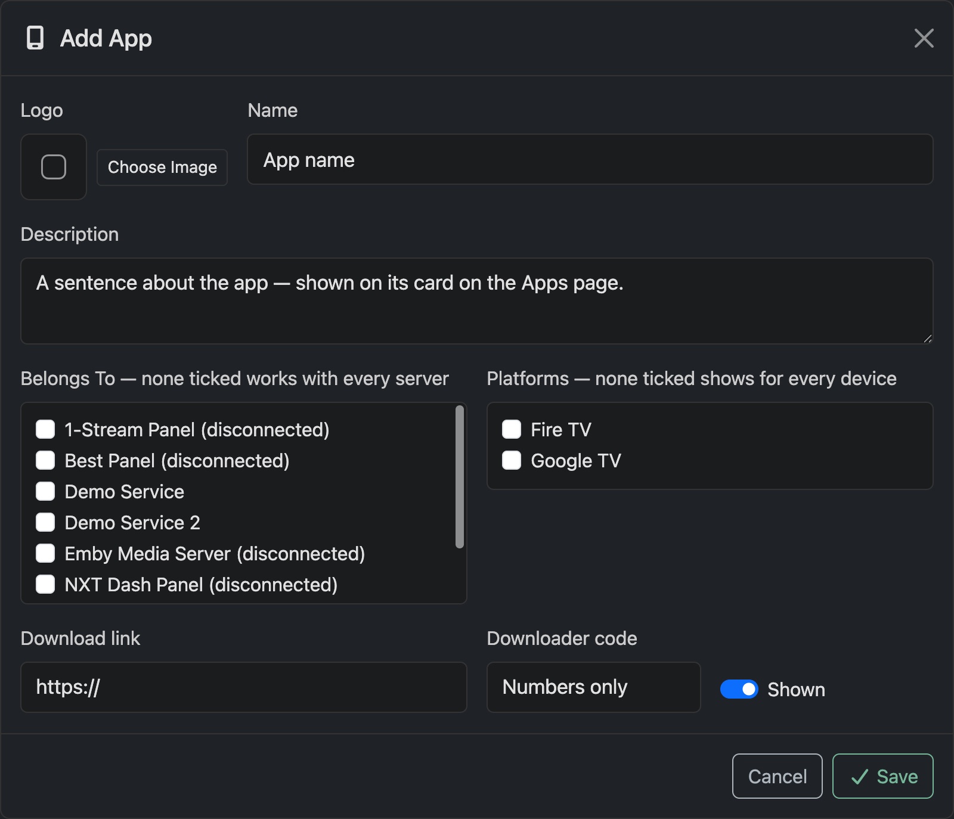This screenshot has height=819, width=954.
Task: Close the Add App dialog
Action: (924, 38)
